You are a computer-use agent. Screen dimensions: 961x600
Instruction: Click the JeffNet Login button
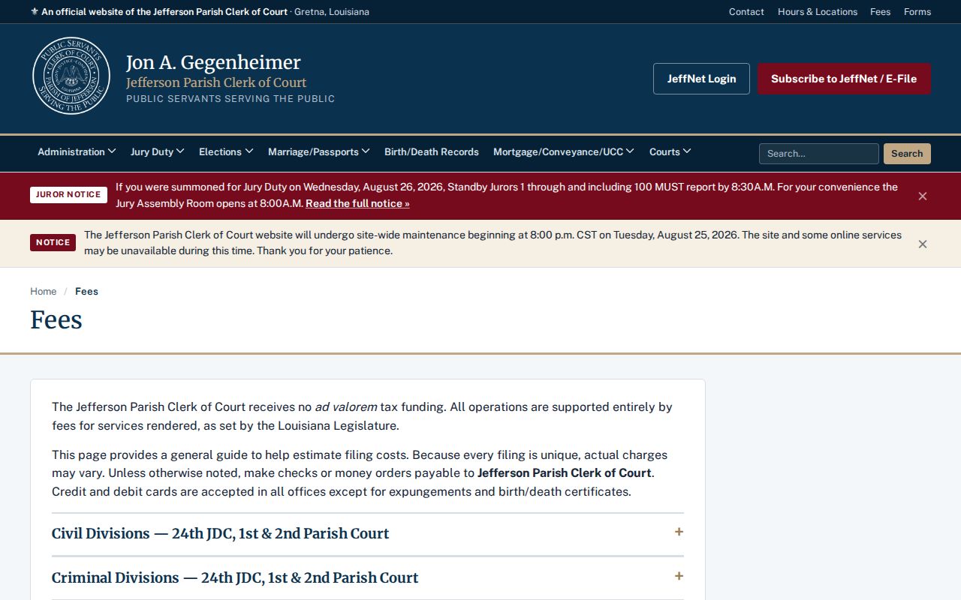point(701,79)
